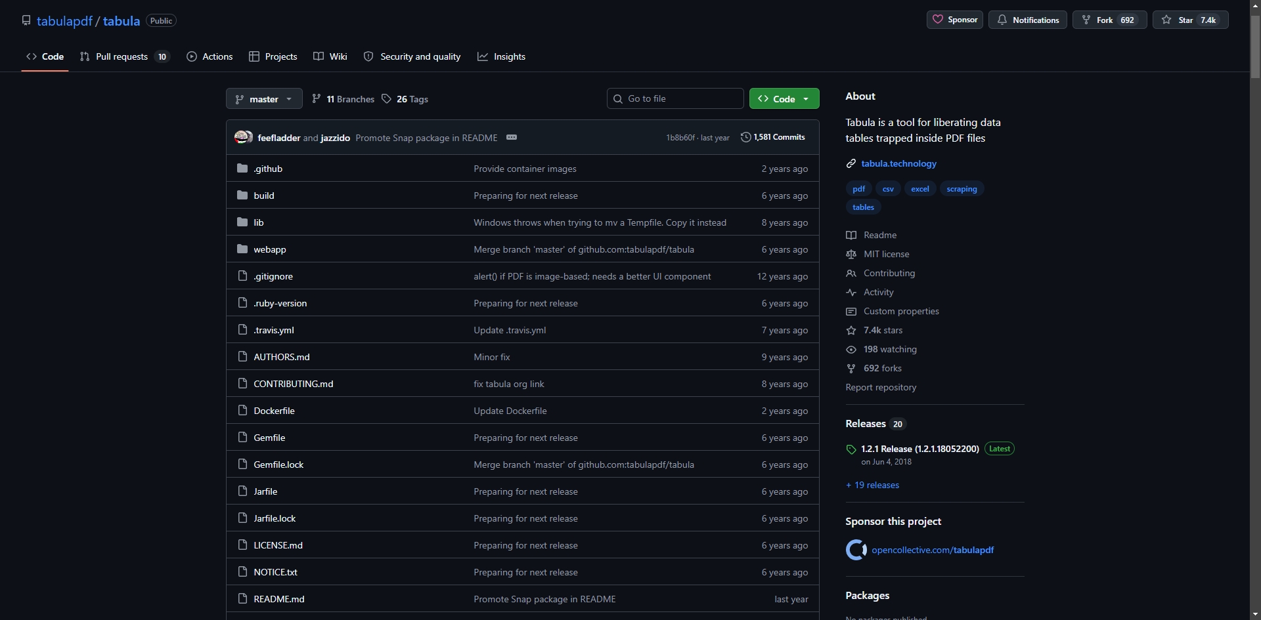
Task: Click the Dockerfile file icon
Action: 242,411
